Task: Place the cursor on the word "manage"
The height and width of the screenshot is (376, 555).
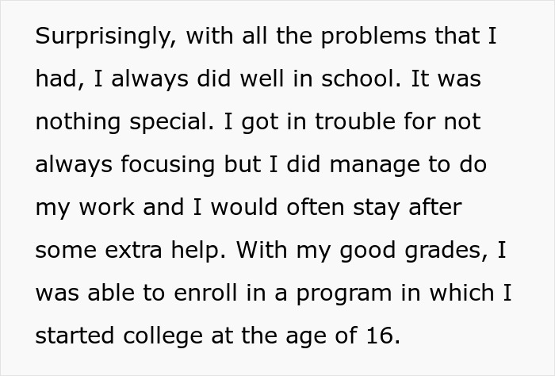Action: coord(374,166)
